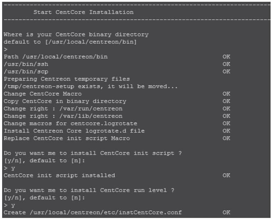This screenshot has width=272, height=219.
Task: Click the "install CentCore init script ?" question
Action: coord(89,153)
